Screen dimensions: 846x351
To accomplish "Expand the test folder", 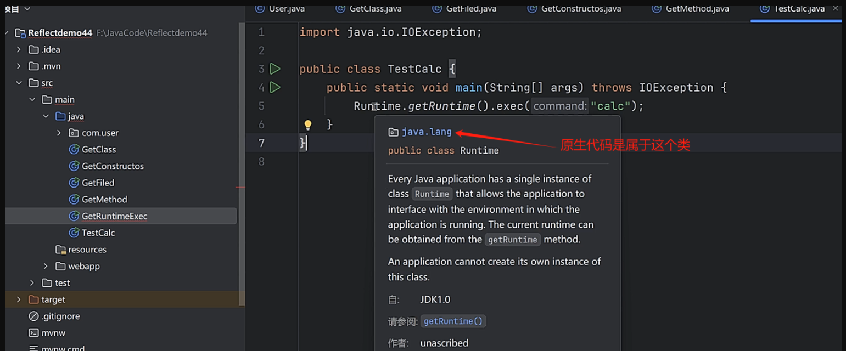I will point(32,283).
